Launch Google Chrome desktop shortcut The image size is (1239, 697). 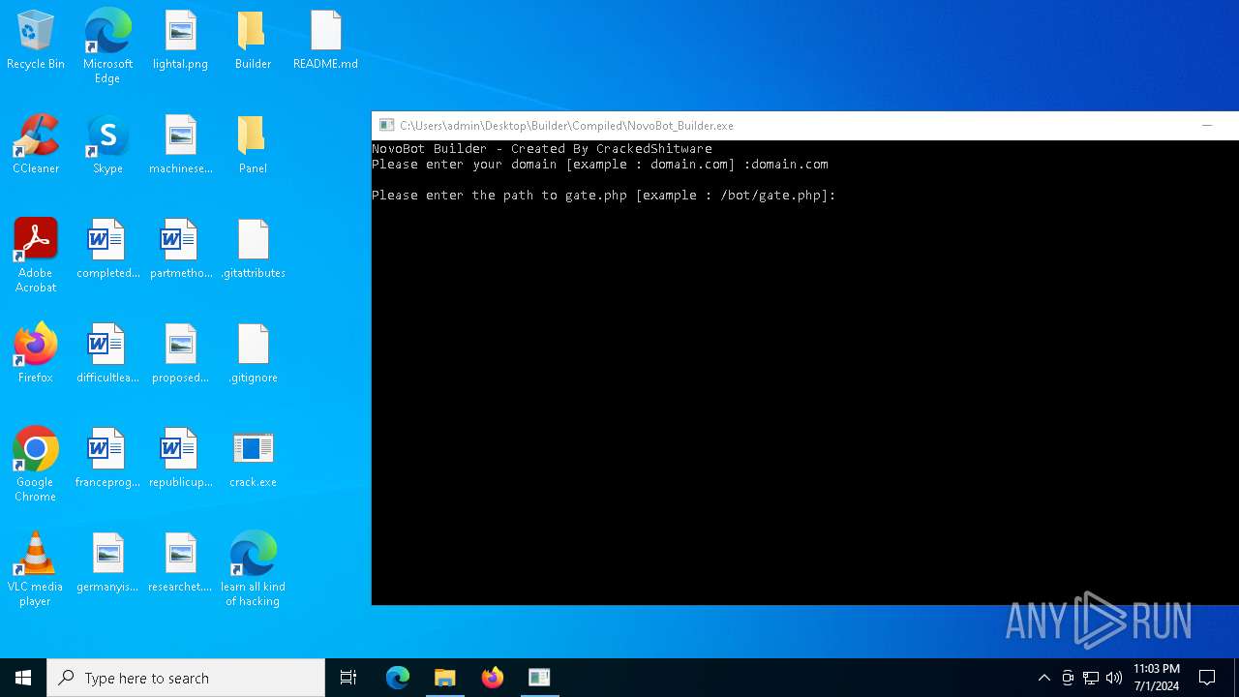click(x=36, y=465)
